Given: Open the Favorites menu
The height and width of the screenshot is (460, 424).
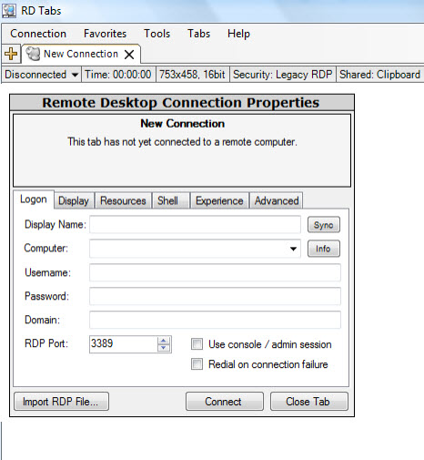Looking at the screenshot, I should [105, 34].
